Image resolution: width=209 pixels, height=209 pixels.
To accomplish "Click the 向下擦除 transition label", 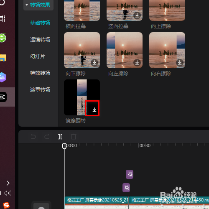I will (76, 74).
